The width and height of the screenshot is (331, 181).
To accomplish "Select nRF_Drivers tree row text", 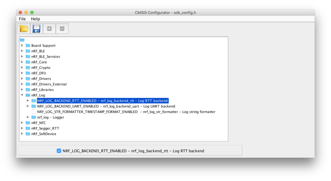I will pos(41,79).
